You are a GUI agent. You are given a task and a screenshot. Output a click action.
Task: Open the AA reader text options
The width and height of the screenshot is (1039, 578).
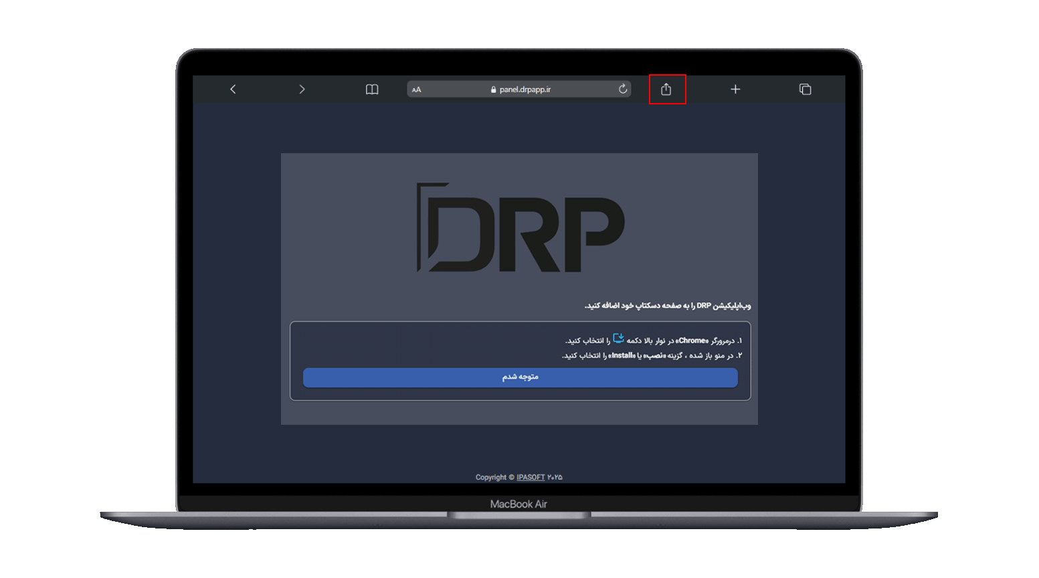[x=416, y=90]
